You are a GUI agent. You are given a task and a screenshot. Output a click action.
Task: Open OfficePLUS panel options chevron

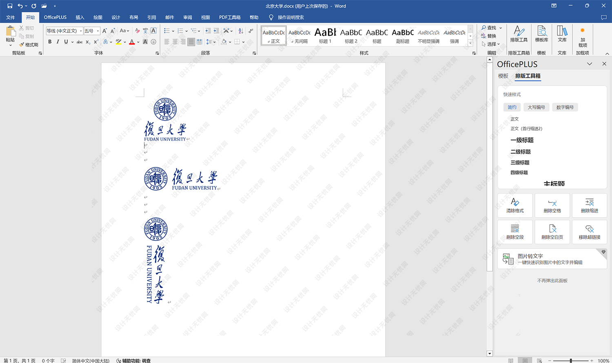click(590, 64)
